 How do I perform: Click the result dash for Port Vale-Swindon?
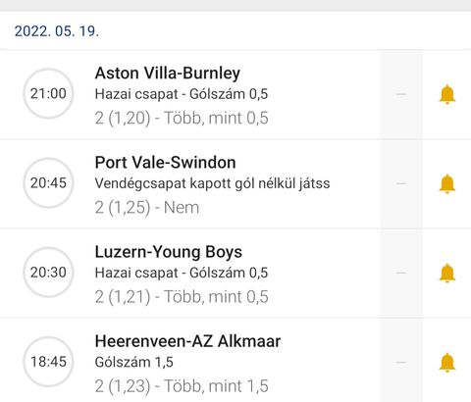[x=401, y=183]
